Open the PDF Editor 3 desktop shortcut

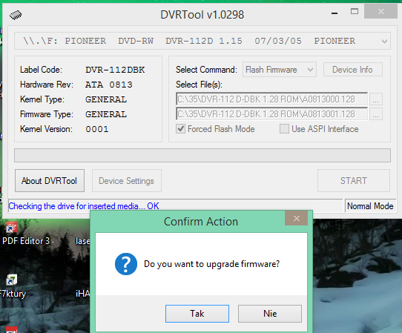pyautogui.click(x=12, y=227)
